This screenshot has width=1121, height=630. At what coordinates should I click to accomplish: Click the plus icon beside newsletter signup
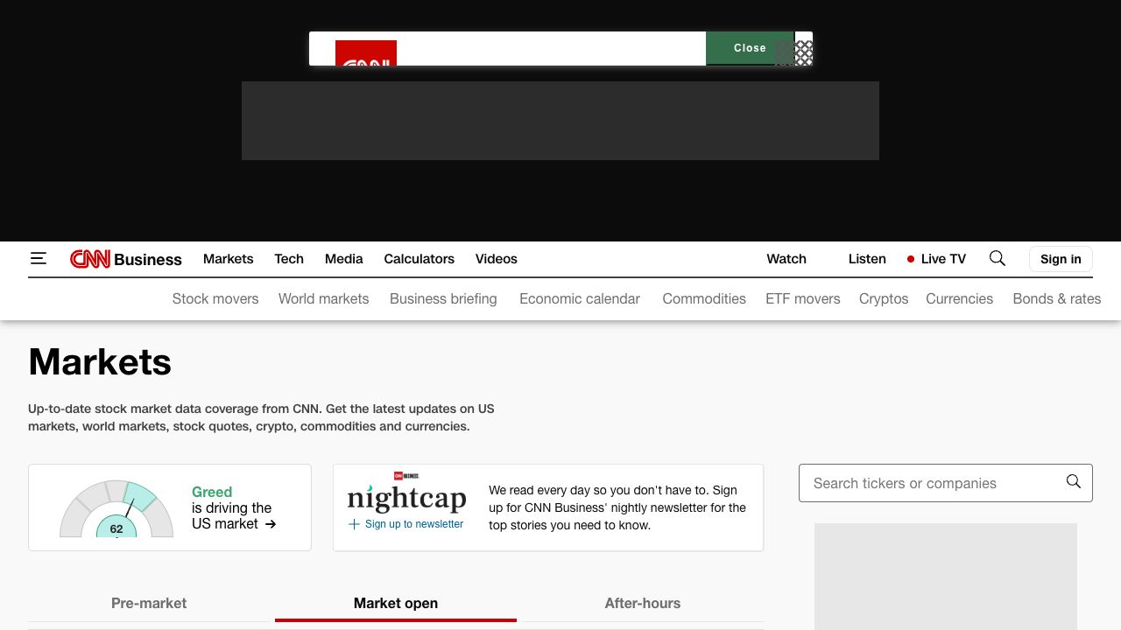click(354, 524)
